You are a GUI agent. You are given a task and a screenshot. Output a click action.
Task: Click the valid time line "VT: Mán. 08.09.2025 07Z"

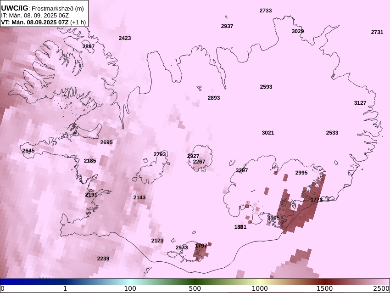tap(34, 22)
